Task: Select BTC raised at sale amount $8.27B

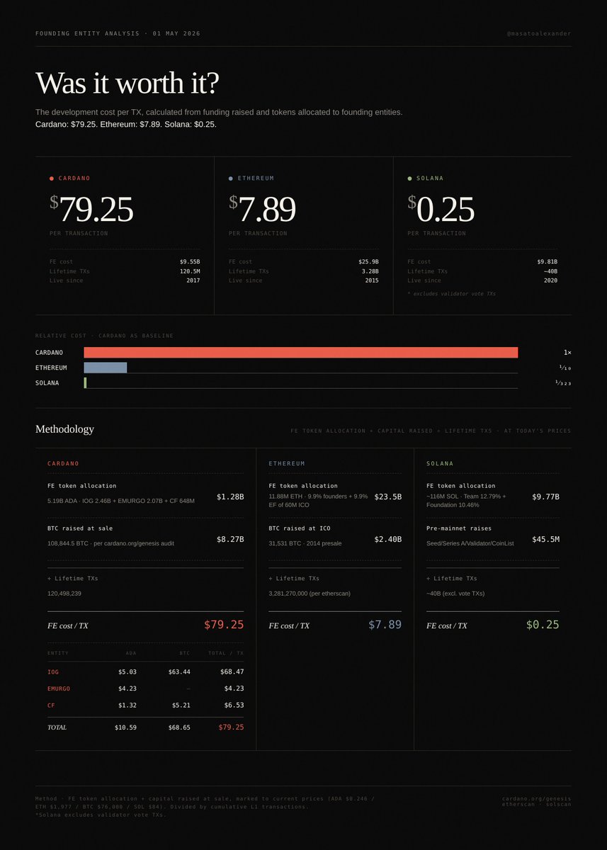Action: pyautogui.click(x=230, y=539)
